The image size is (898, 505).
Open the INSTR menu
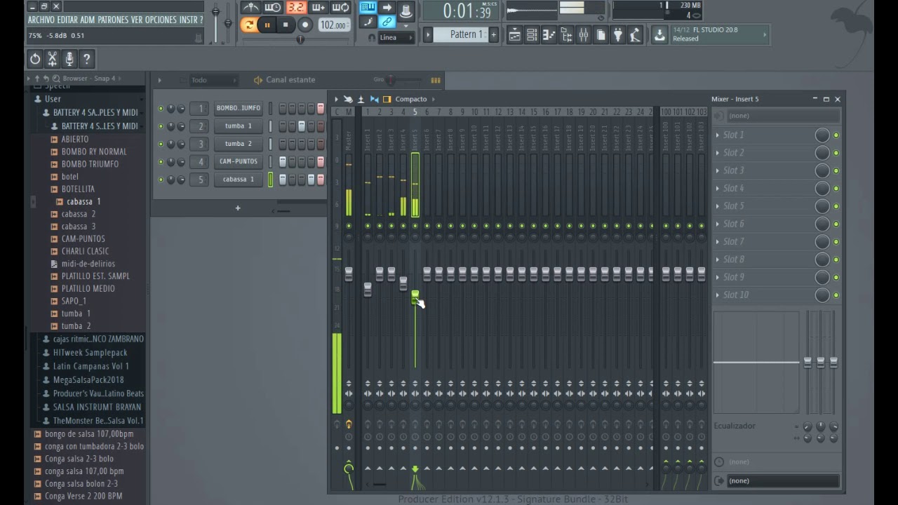tap(187, 20)
